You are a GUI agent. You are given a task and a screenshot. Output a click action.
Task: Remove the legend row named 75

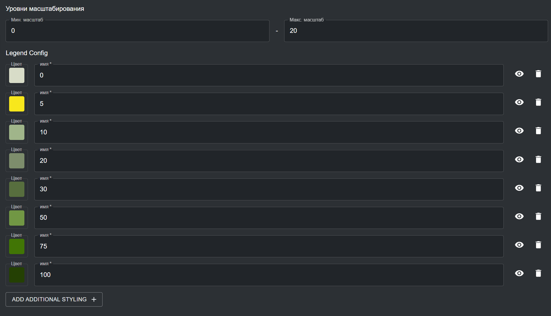click(x=538, y=245)
